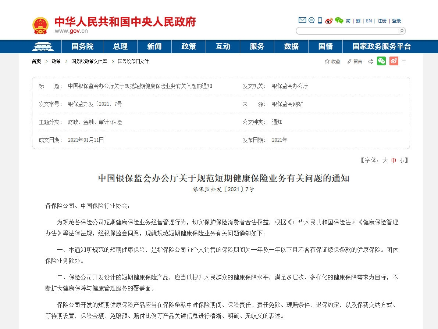Open the 国务院 navigation menu

pos(82,47)
